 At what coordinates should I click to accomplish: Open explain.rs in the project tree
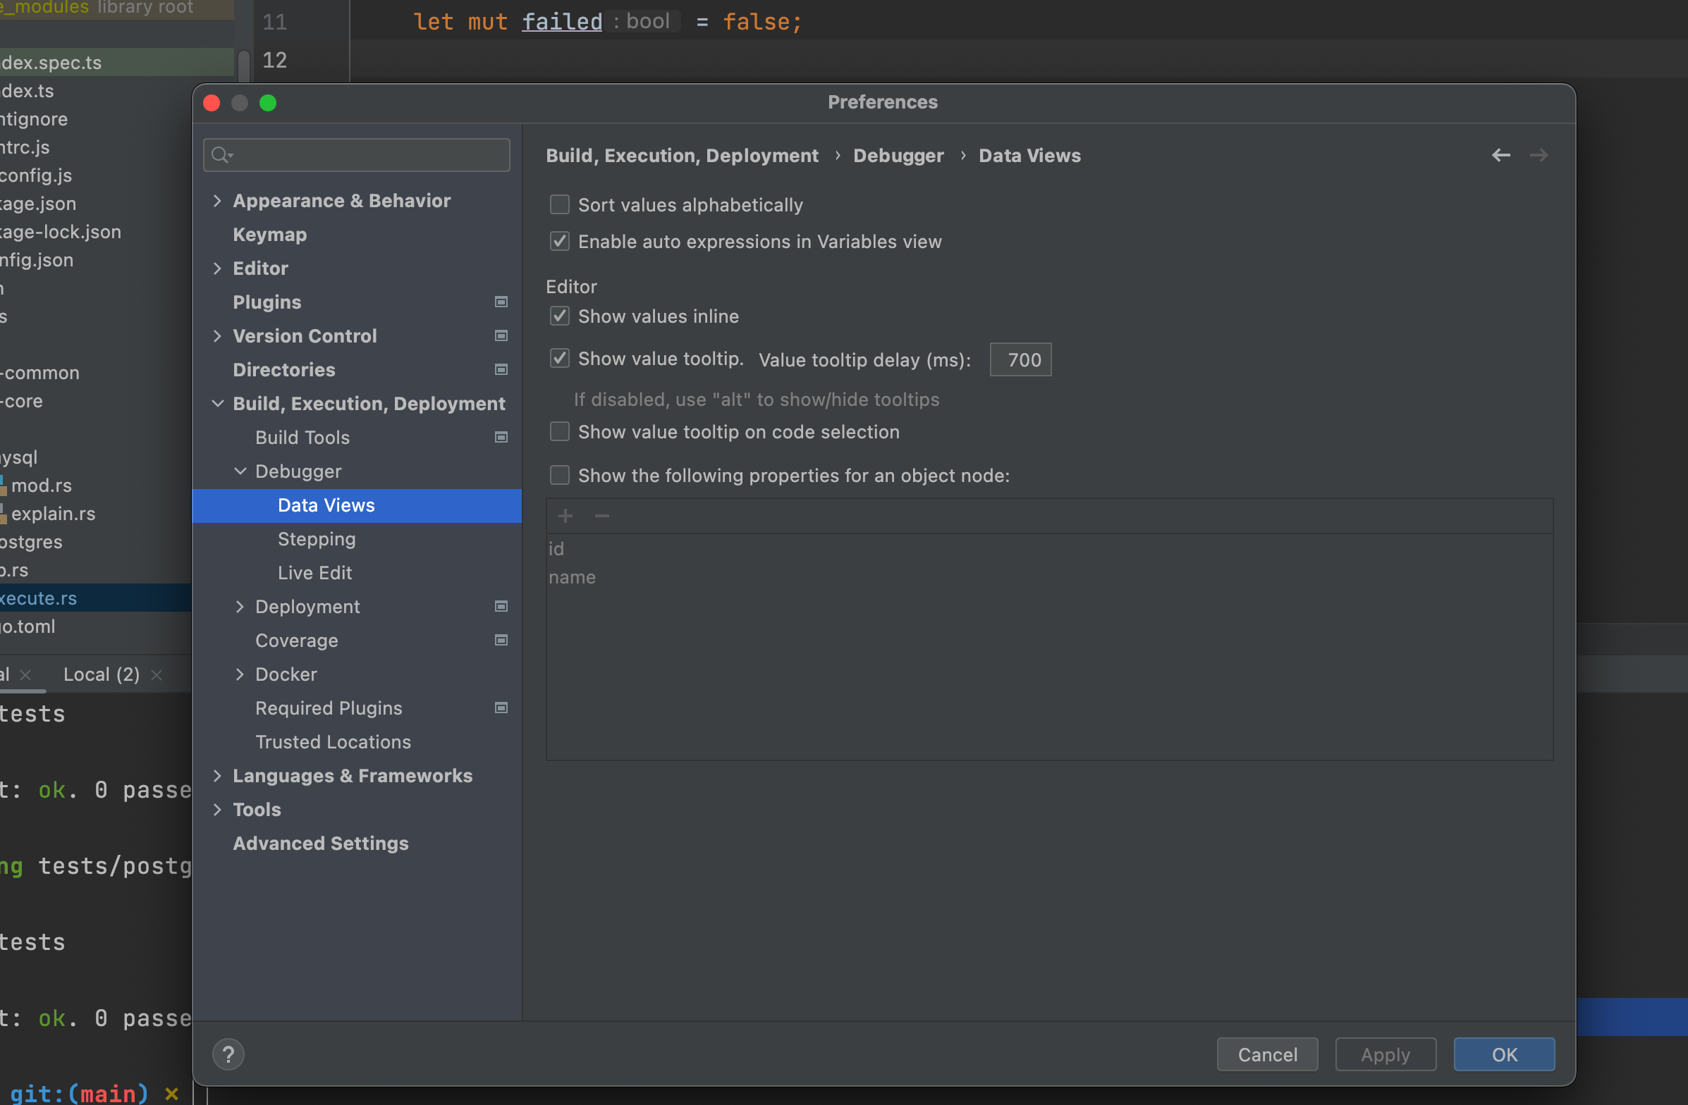pos(53,514)
